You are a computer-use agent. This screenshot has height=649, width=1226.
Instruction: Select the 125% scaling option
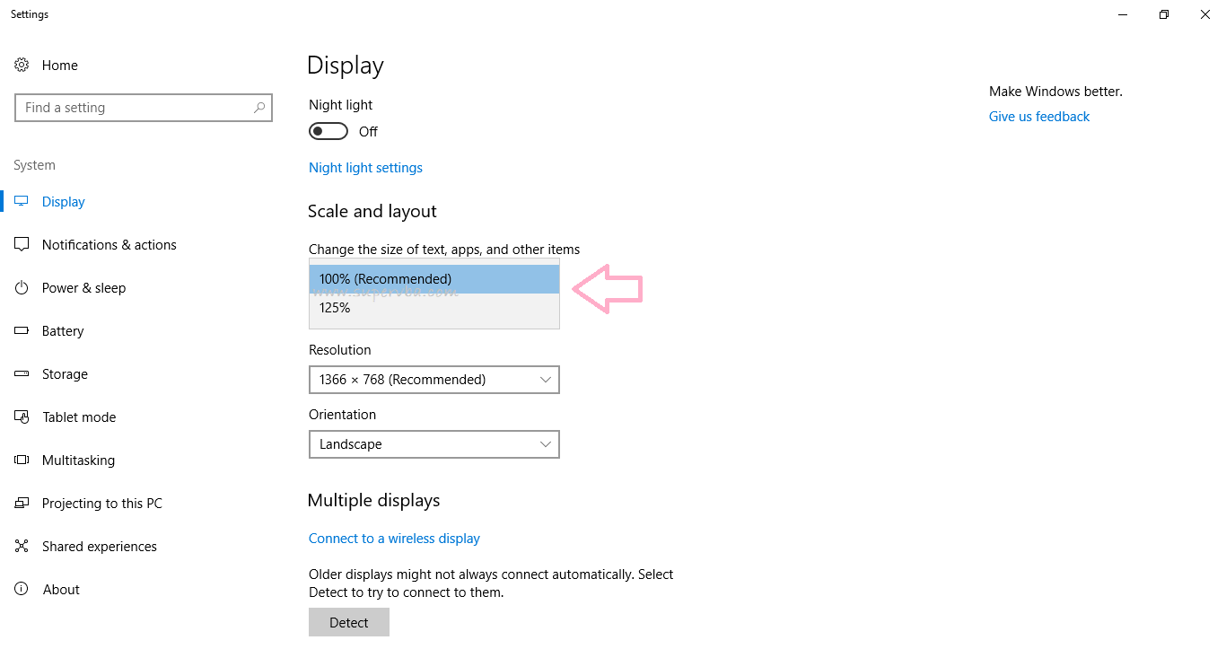434,308
